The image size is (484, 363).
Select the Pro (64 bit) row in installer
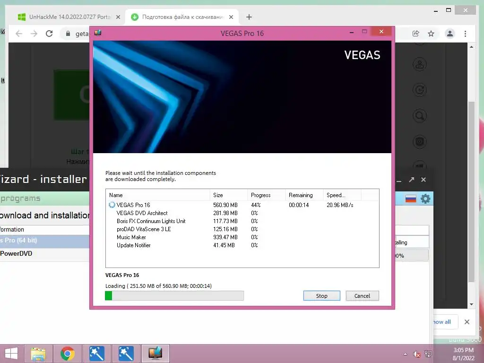[45, 241]
